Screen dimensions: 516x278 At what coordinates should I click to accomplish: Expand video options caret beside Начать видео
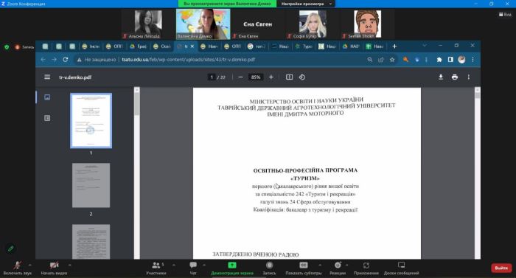coord(69,265)
